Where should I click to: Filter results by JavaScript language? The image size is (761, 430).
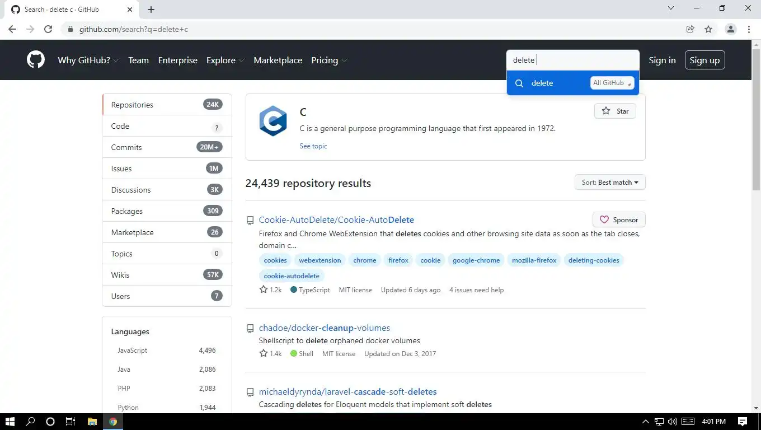167,350
